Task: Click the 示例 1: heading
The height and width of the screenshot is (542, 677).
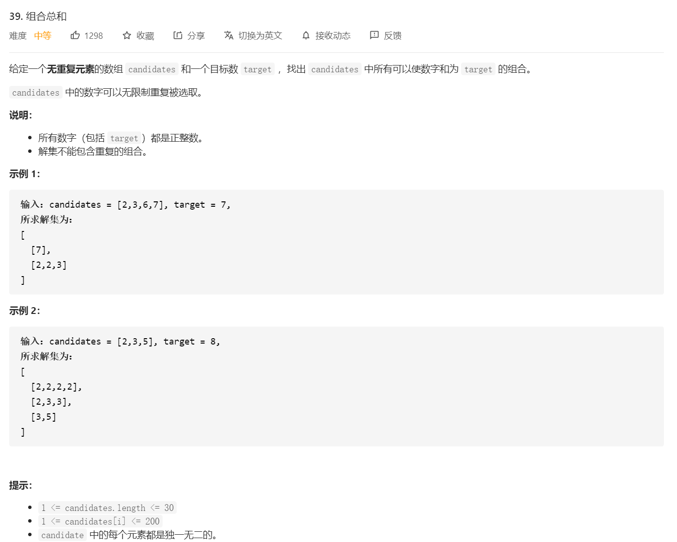Action: tap(25, 174)
